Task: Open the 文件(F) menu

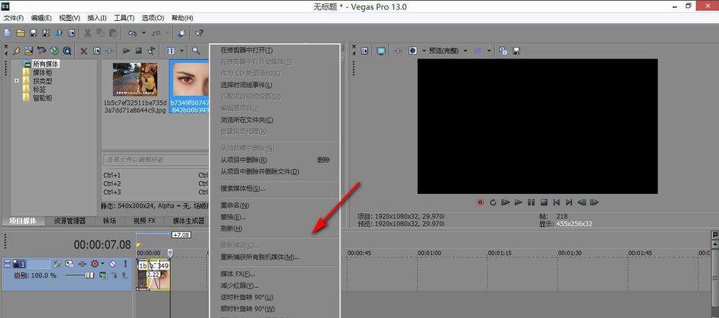Action: (x=14, y=18)
